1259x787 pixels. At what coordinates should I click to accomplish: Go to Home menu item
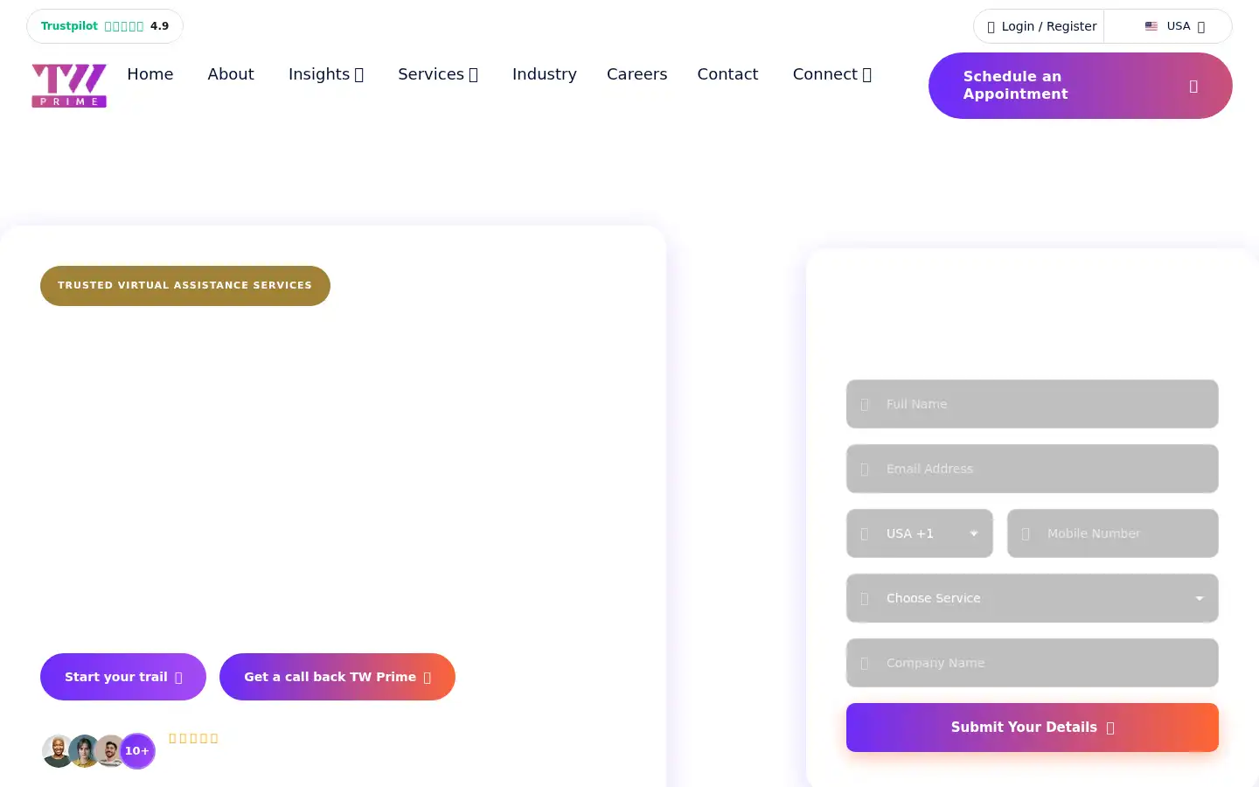click(150, 74)
